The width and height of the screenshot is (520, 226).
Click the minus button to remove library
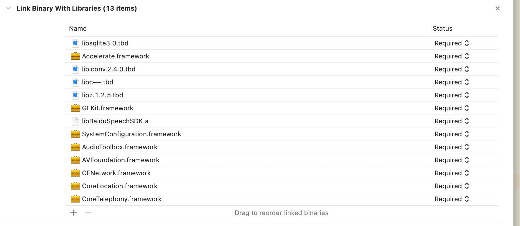[88, 213]
